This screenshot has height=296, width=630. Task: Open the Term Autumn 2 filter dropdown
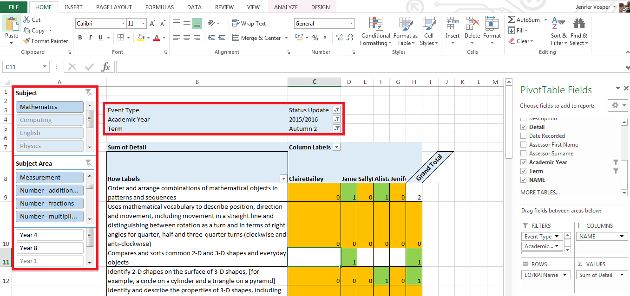pos(337,129)
